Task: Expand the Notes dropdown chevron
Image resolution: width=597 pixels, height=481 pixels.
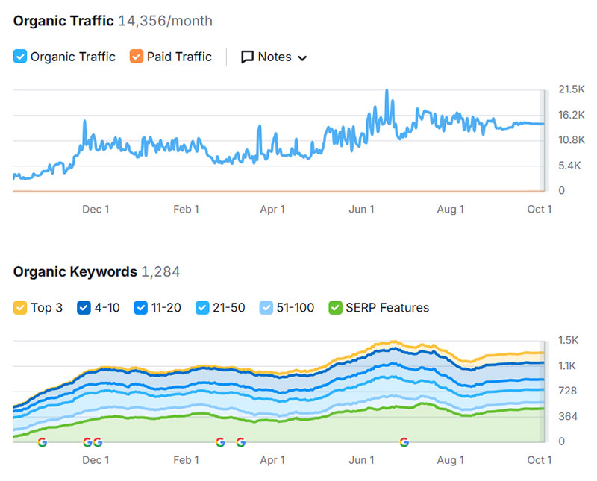Action: click(x=302, y=58)
